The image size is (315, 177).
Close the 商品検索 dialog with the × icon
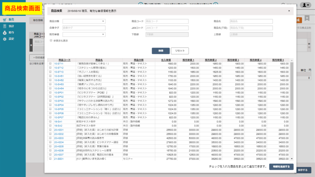pyautogui.click(x=289, y=11)
